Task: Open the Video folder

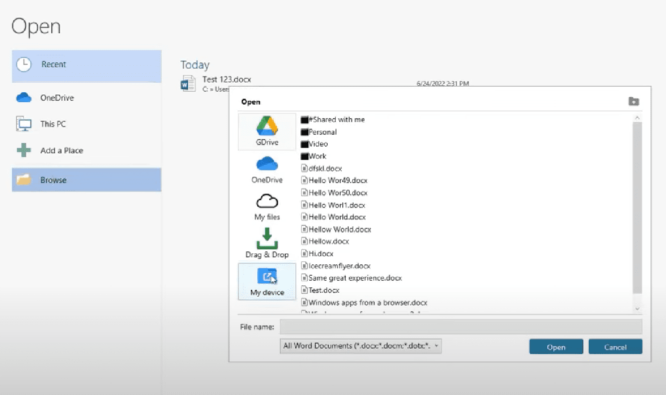Action: coord(314,144)
